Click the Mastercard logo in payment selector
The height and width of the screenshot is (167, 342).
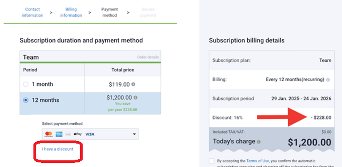48,134
